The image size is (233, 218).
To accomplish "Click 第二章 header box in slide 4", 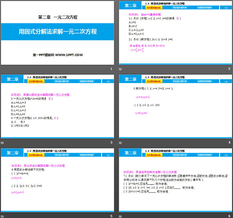I will coord(130,79).
